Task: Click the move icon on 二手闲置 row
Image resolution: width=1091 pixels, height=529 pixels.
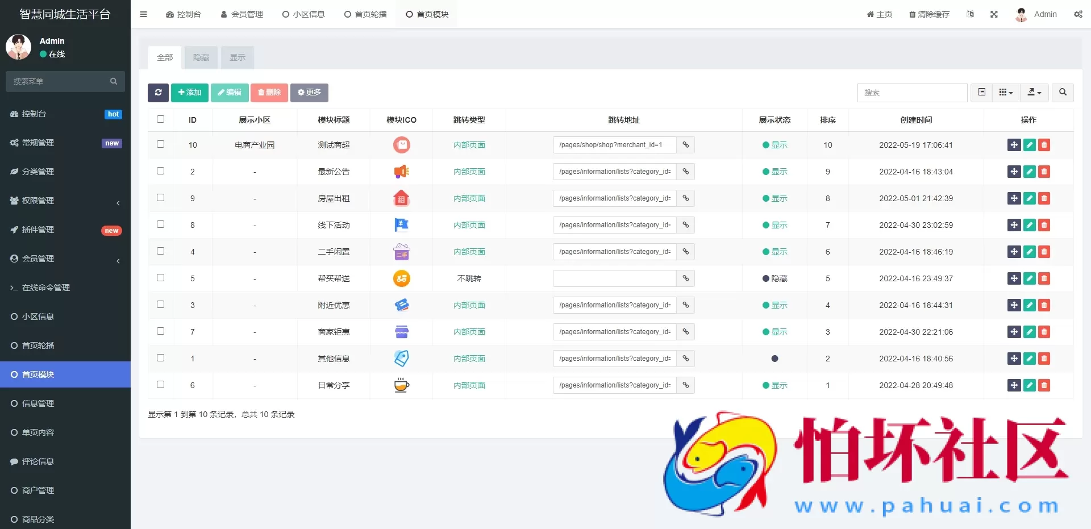Action: coord(1014,252)
